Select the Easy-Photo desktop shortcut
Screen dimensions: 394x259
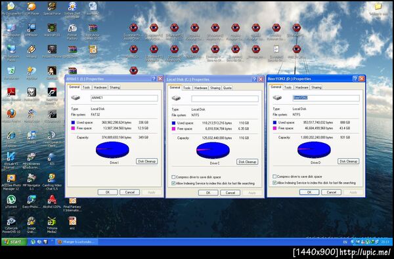click(x=32, y=202)
